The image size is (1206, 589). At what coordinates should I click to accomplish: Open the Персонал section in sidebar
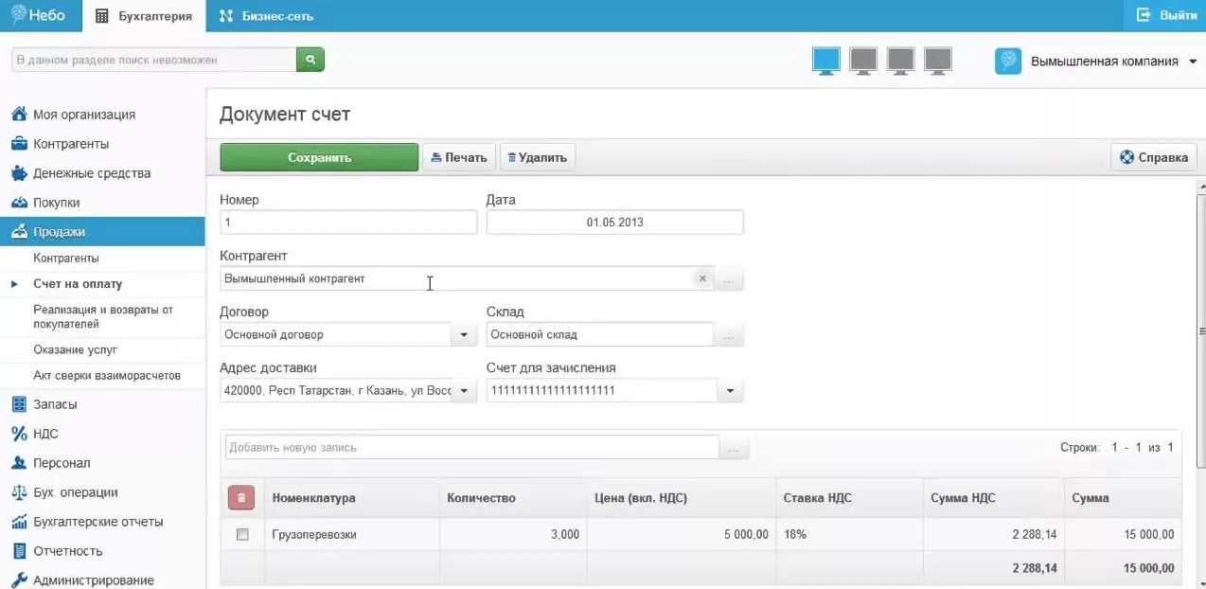coord(62,463)
